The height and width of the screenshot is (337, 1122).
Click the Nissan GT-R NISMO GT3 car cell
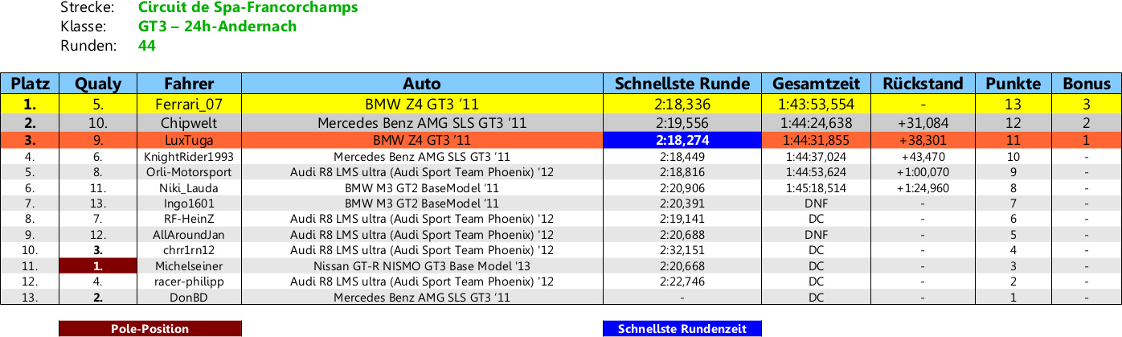422,266
